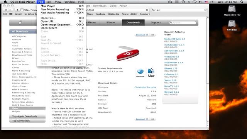247x139 pixels.
Task: Click the Spotlight search icon
Action: [242, 2]
